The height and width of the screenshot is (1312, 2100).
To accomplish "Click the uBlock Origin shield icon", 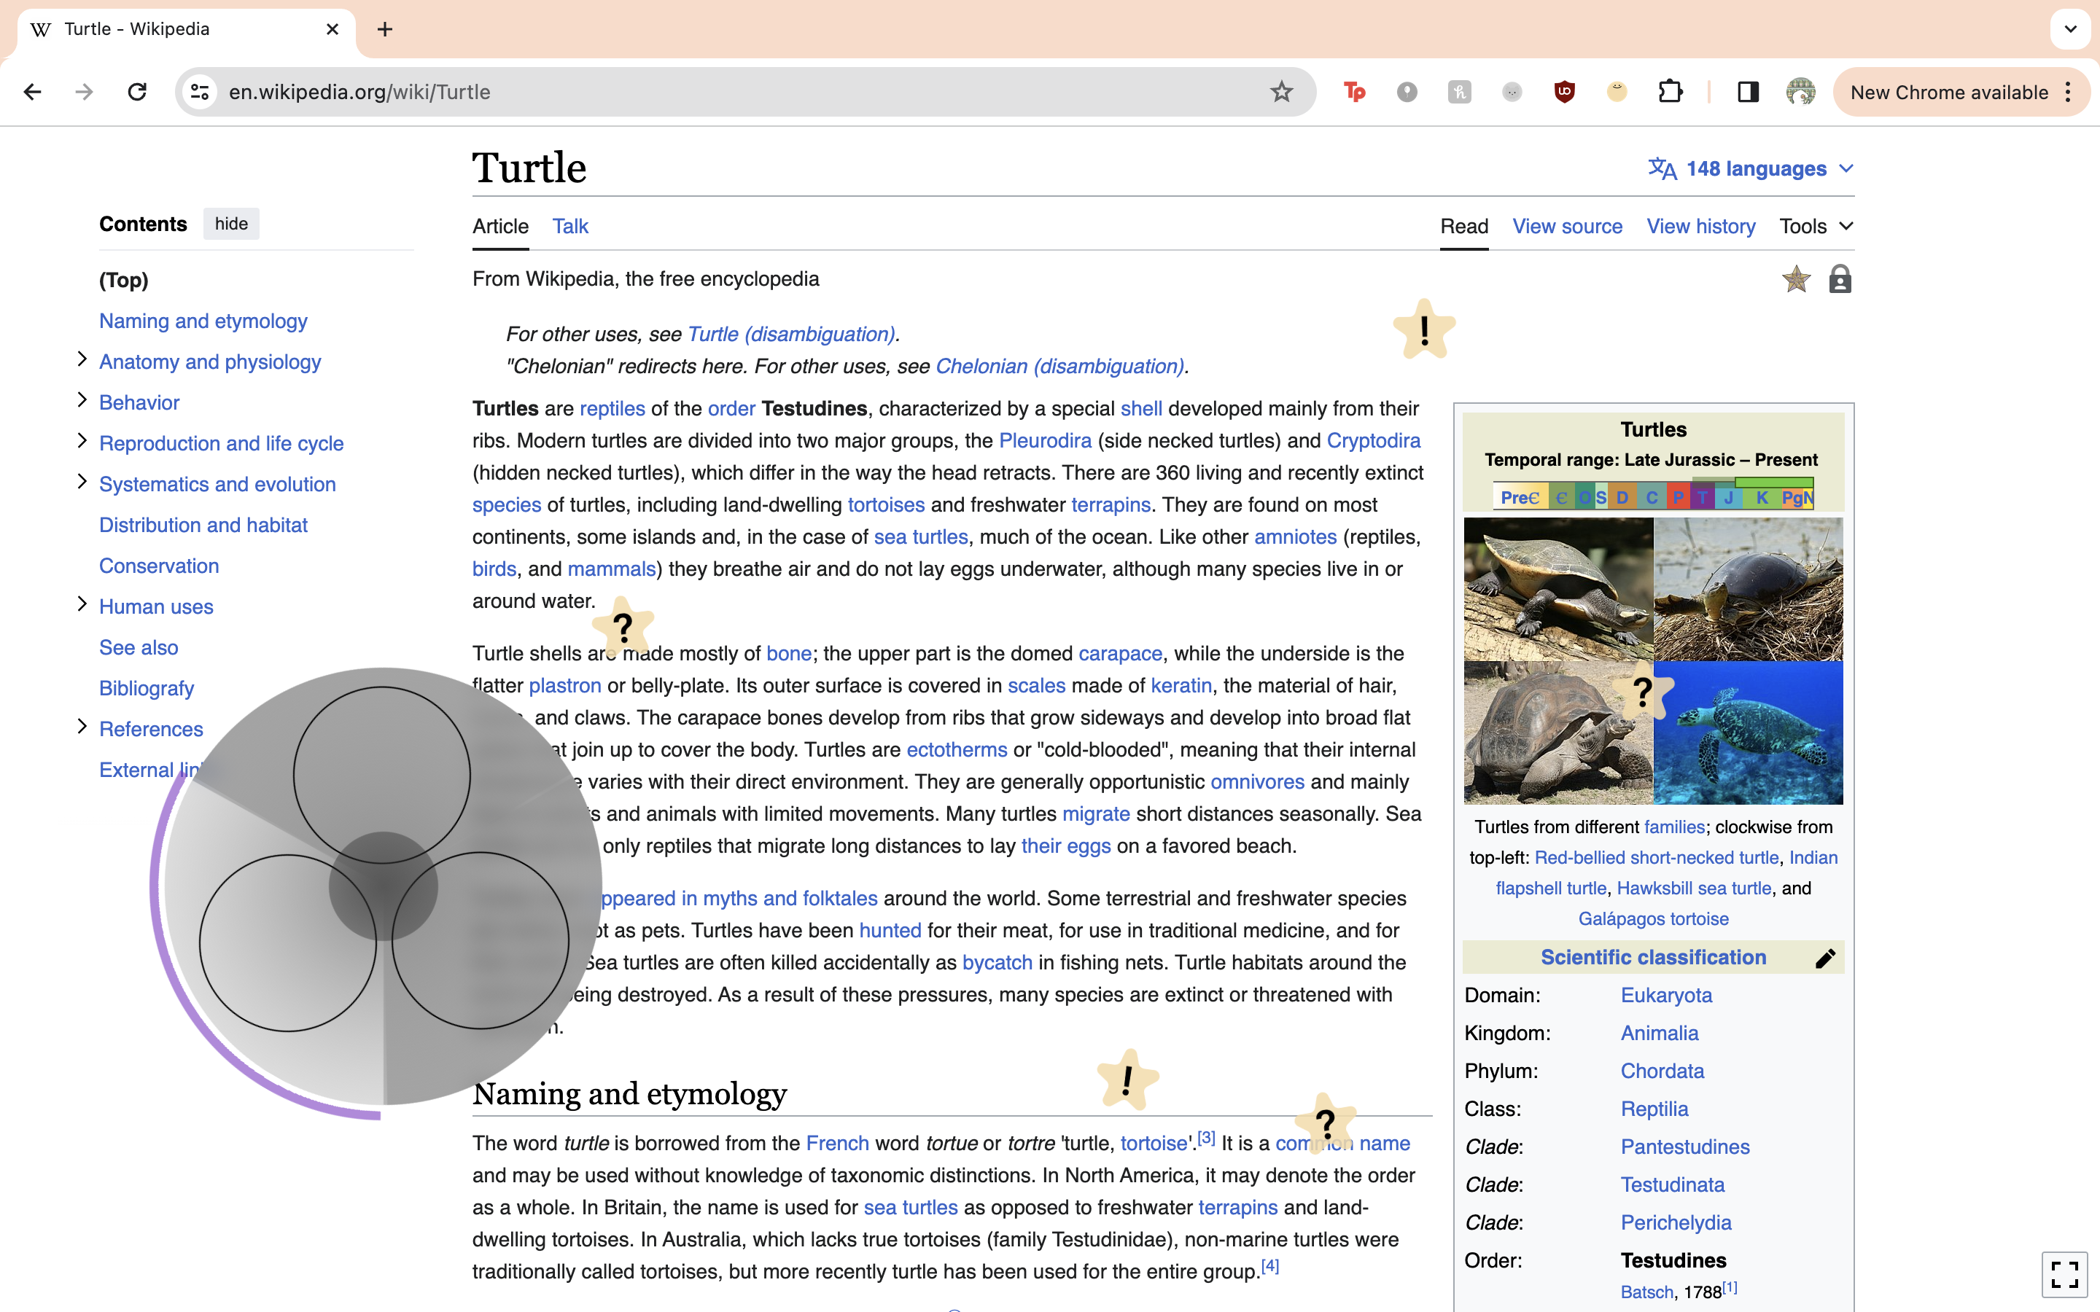I will [1564, 92].
